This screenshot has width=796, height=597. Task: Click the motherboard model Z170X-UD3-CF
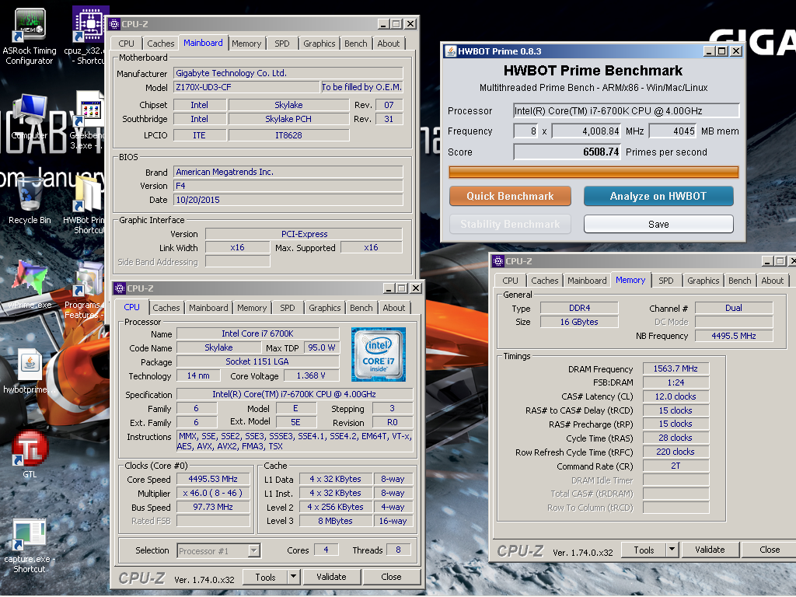coord(246,87)
